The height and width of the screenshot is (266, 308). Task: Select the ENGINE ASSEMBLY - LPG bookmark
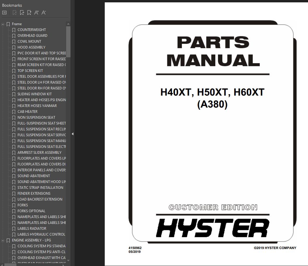click(31, 240)
